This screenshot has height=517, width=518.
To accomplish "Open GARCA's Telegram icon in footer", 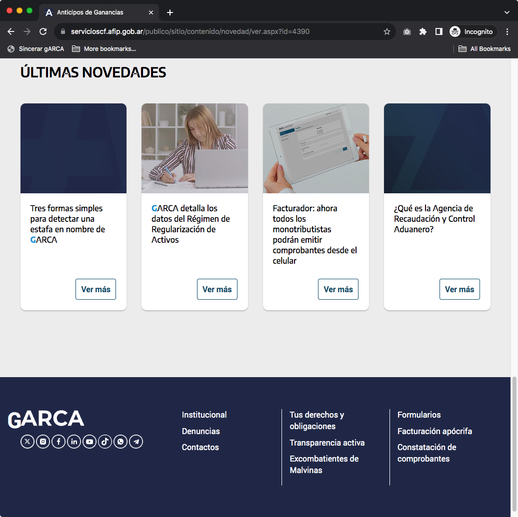I will tap(136, 442).
